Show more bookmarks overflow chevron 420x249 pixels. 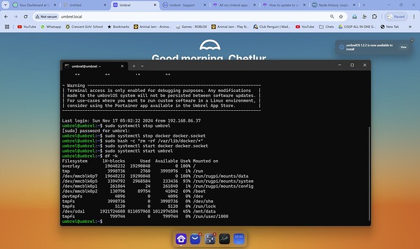(x=410, y=27)
